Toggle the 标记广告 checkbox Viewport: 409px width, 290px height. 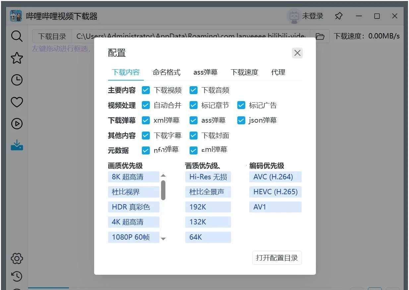click(x=241, y=105)
